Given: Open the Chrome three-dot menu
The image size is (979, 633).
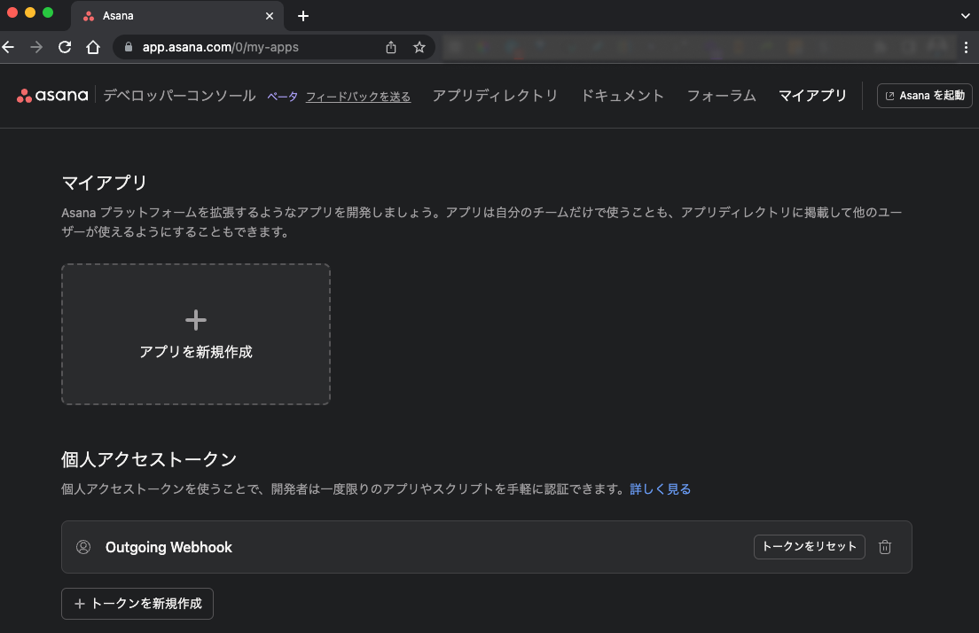Looking at the screenshot, I should [x=966, y=47].
